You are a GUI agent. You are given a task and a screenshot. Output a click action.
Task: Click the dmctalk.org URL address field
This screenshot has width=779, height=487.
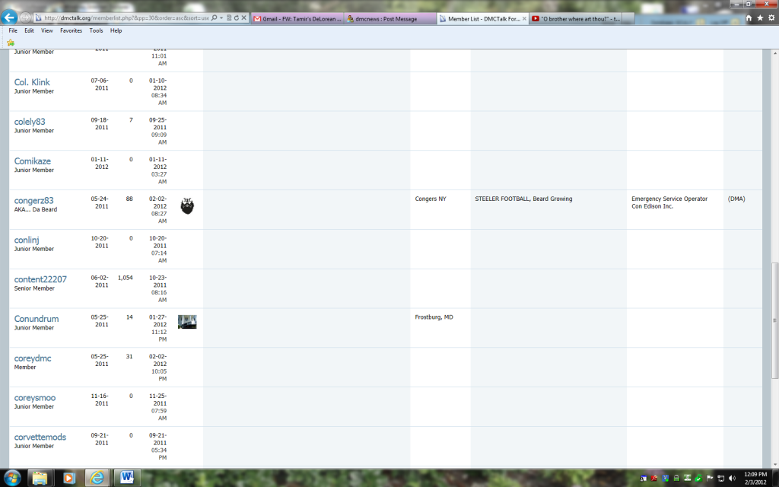click(x=126, y=18)
